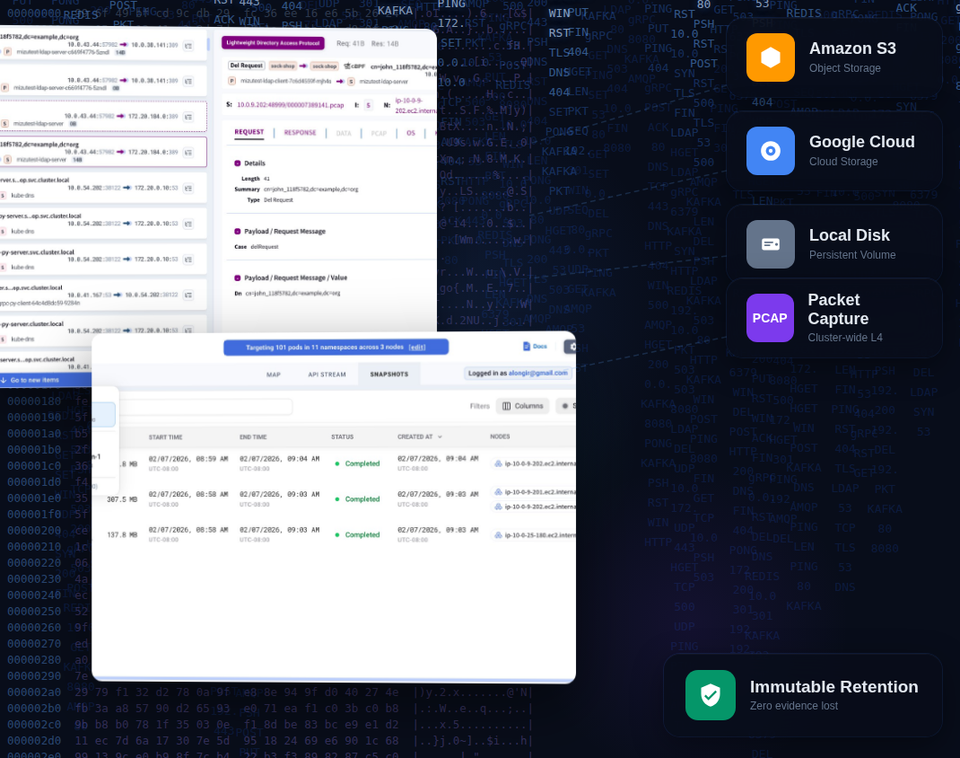Click the purple PCAP Packet Capture icon
Image resolution: width=960 pixels, height=758 pixels.
pyautogui.click(x=770, y=318)
